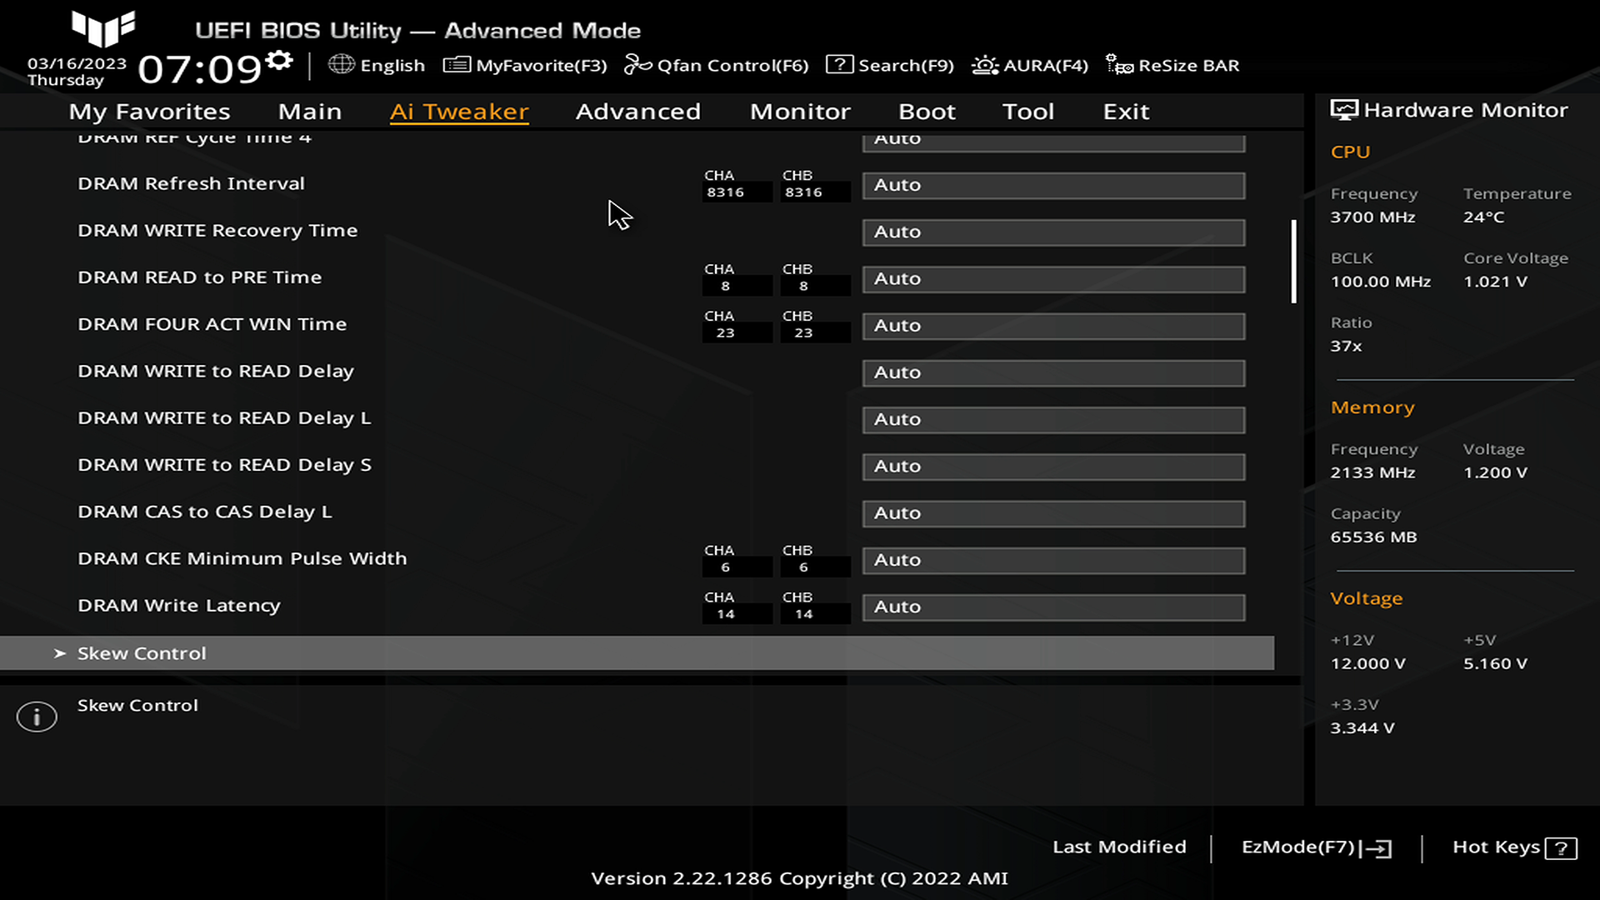
Task: Open the DRAM WRITE Recovery Time Auto field
Action: click(1053, 232)
